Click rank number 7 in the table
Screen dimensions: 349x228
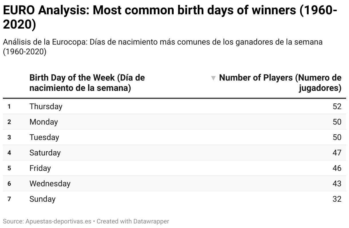tap(9, 199)
